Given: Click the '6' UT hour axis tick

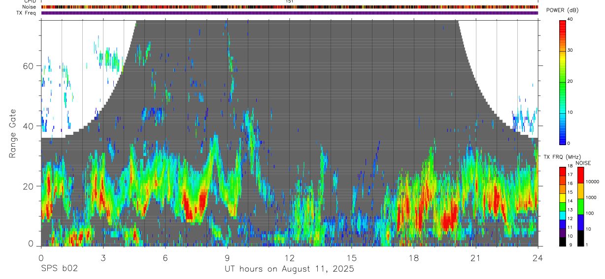Looking at the screenshot, I should (165, 258).
